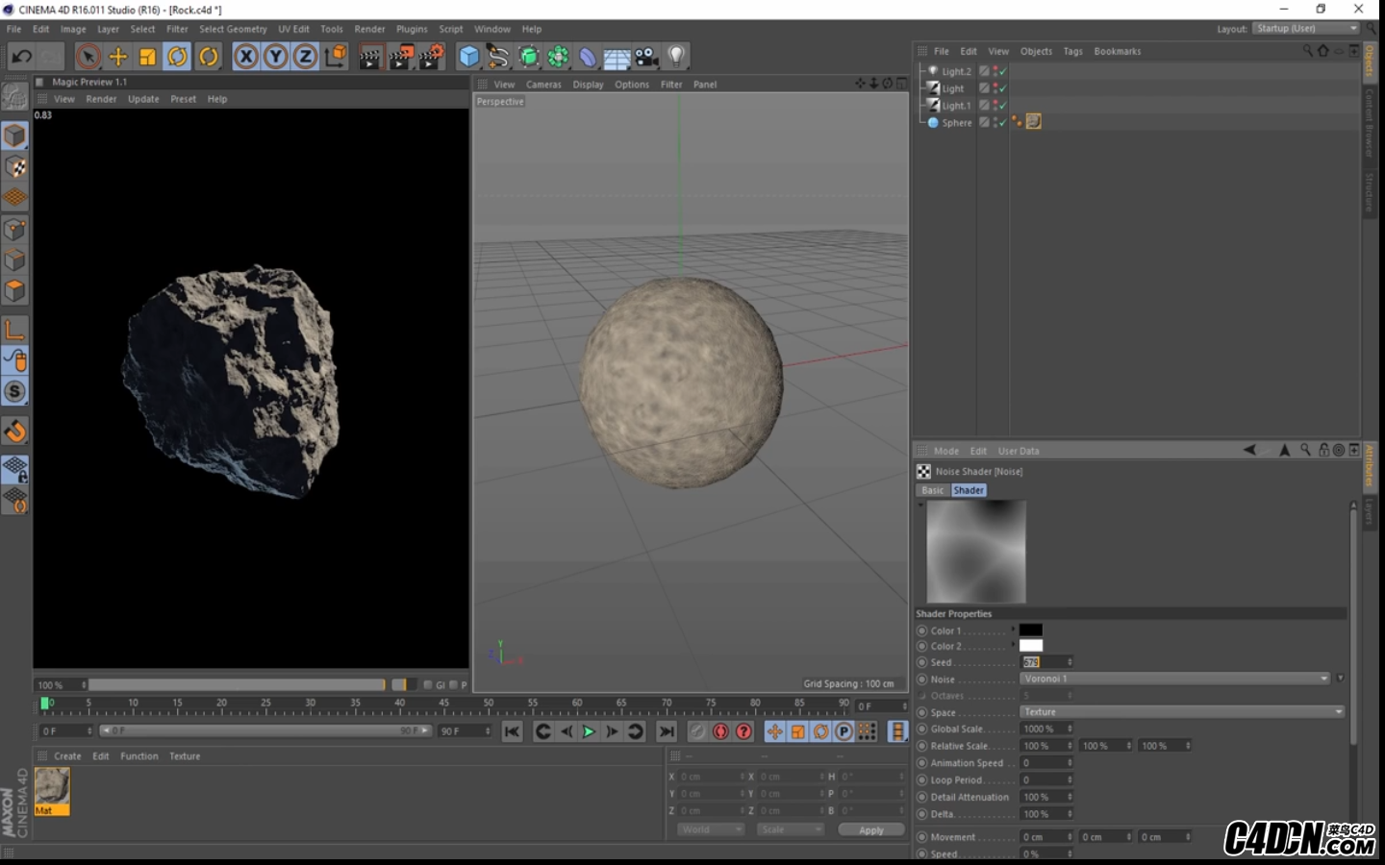This screenshot has height=865, width=1385.
Task: Switch to the Basic tab
Action: pyautogui.click(x=933, y=490)
